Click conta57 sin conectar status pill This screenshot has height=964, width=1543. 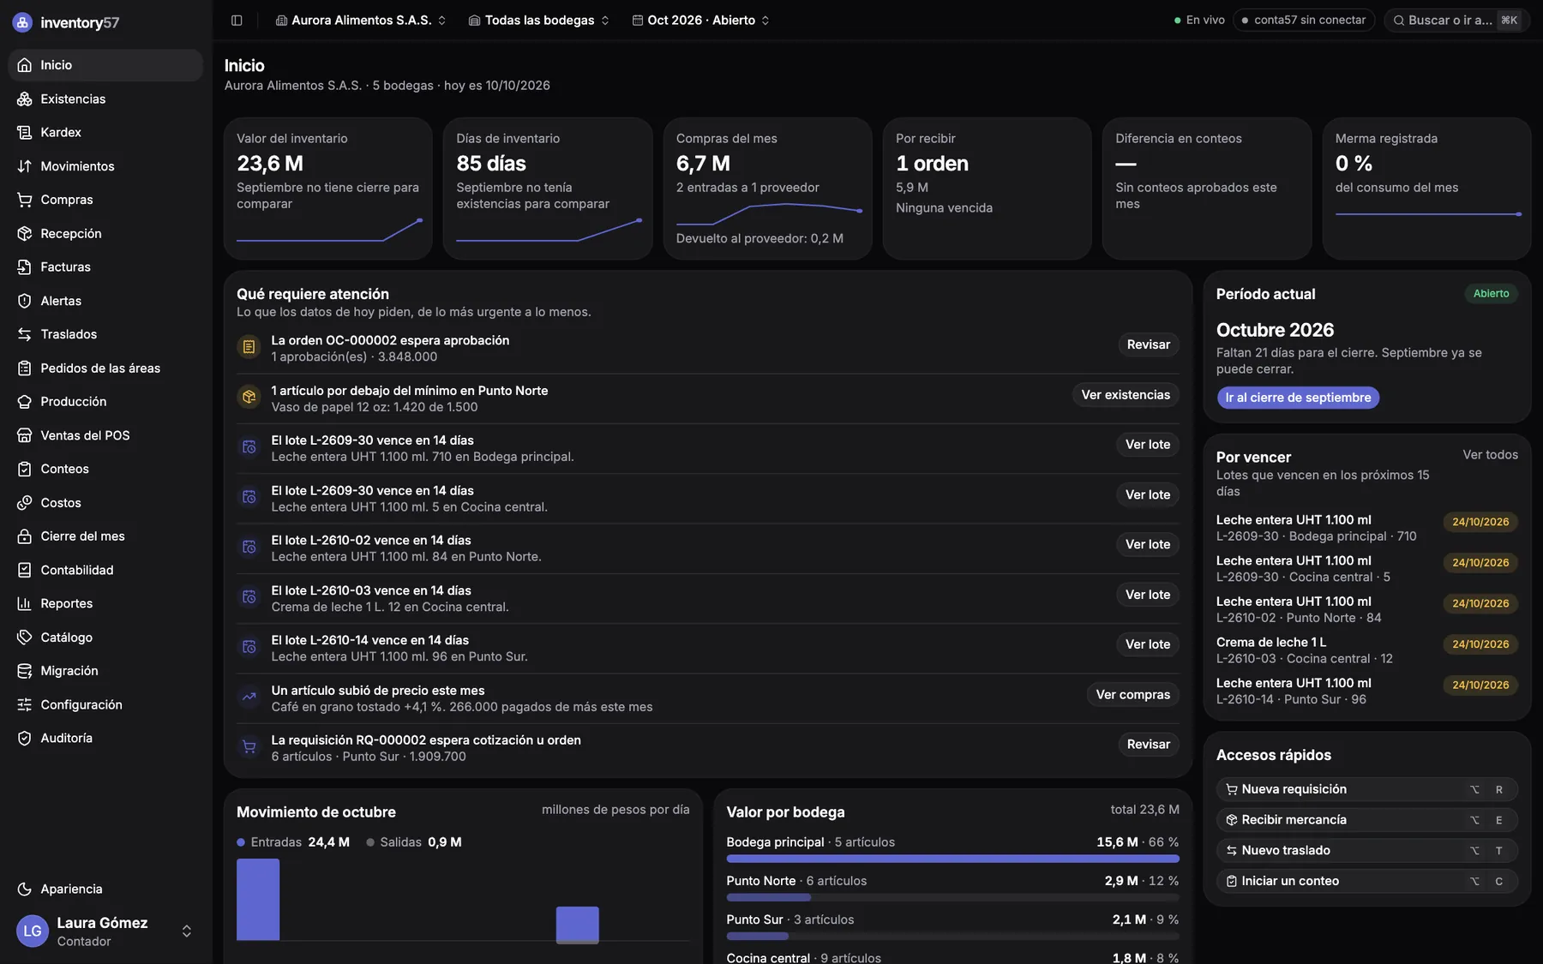(x=1304, y=20)
